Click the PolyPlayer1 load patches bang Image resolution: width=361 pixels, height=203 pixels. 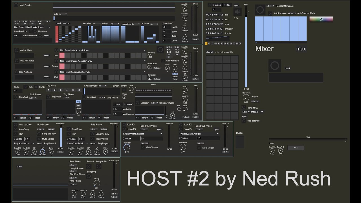coord(16,124)
